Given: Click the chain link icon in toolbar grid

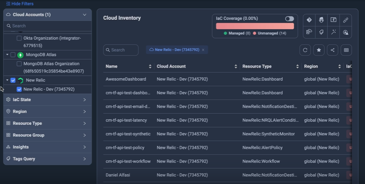Looking at the screenshot, I should 346,20.
